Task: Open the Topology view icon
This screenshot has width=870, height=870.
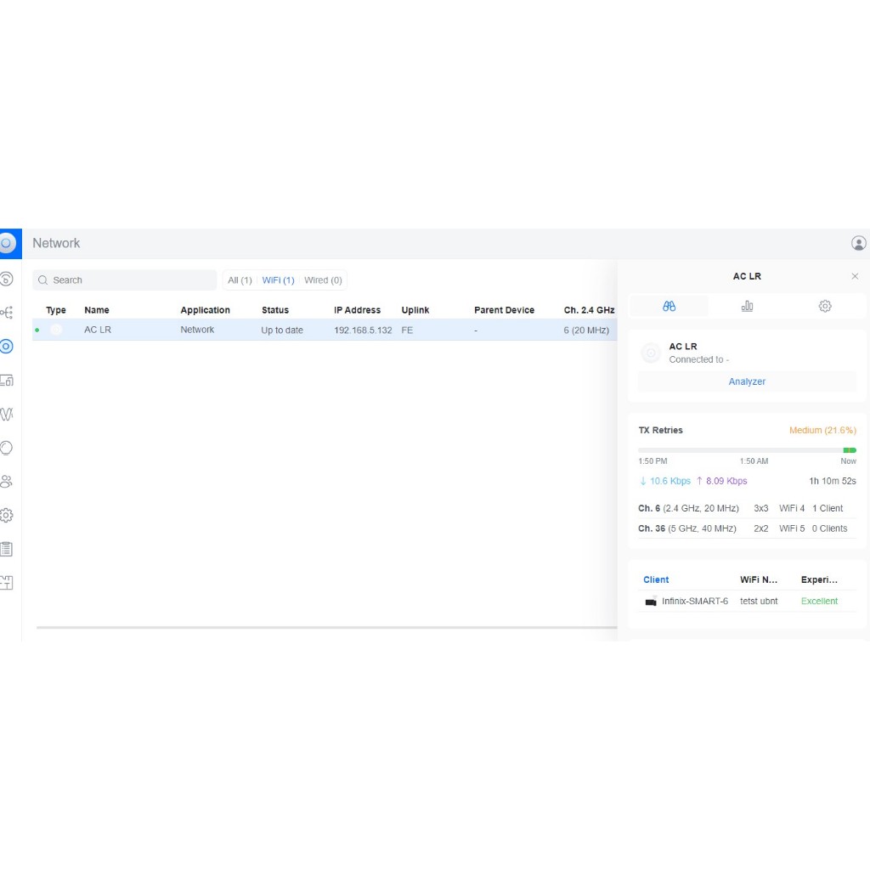Action: point(7,313)
